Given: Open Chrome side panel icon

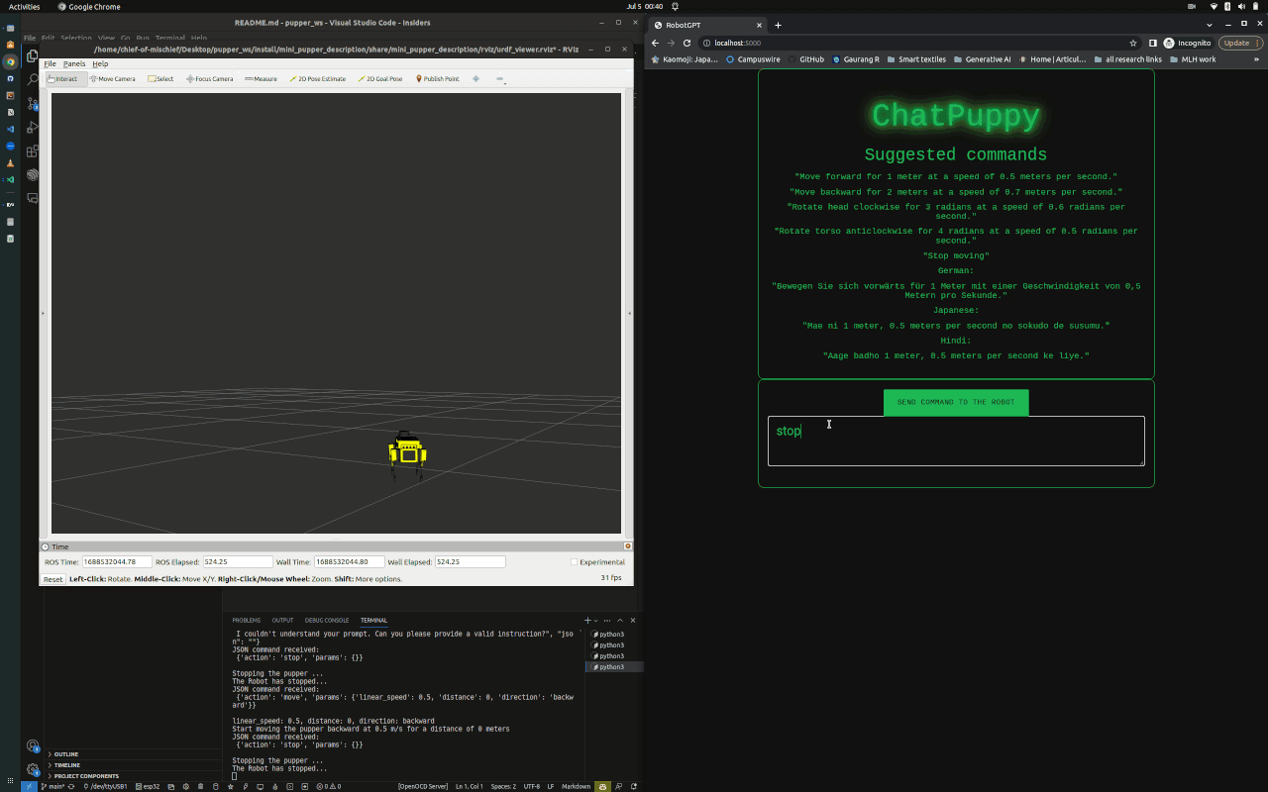Looking at the screenshot, I should click(1153, 43).
